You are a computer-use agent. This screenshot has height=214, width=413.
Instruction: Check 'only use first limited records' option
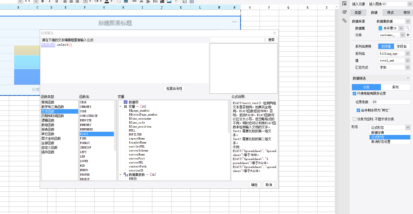coord(354,93)
